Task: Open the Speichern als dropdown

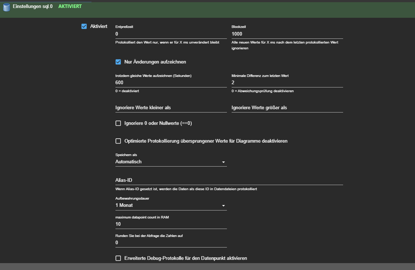Action: (x=171, y=162)
